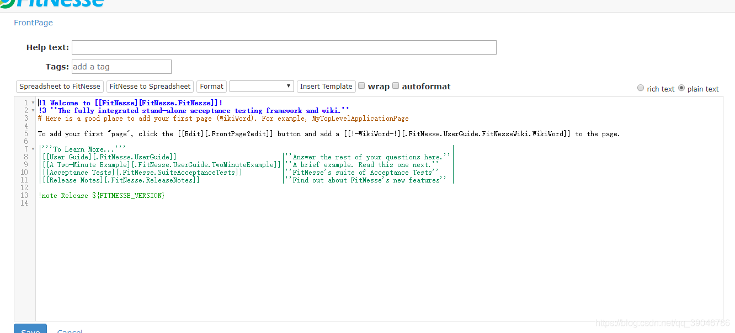Viewport: 735px width, 333px height.
Task: Open the FrontPage breadcrumb link
Action: tap(33, 23)
